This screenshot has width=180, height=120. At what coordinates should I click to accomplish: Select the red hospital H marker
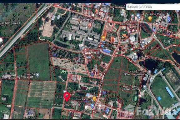pyautogui.click(x=90, y=25)
